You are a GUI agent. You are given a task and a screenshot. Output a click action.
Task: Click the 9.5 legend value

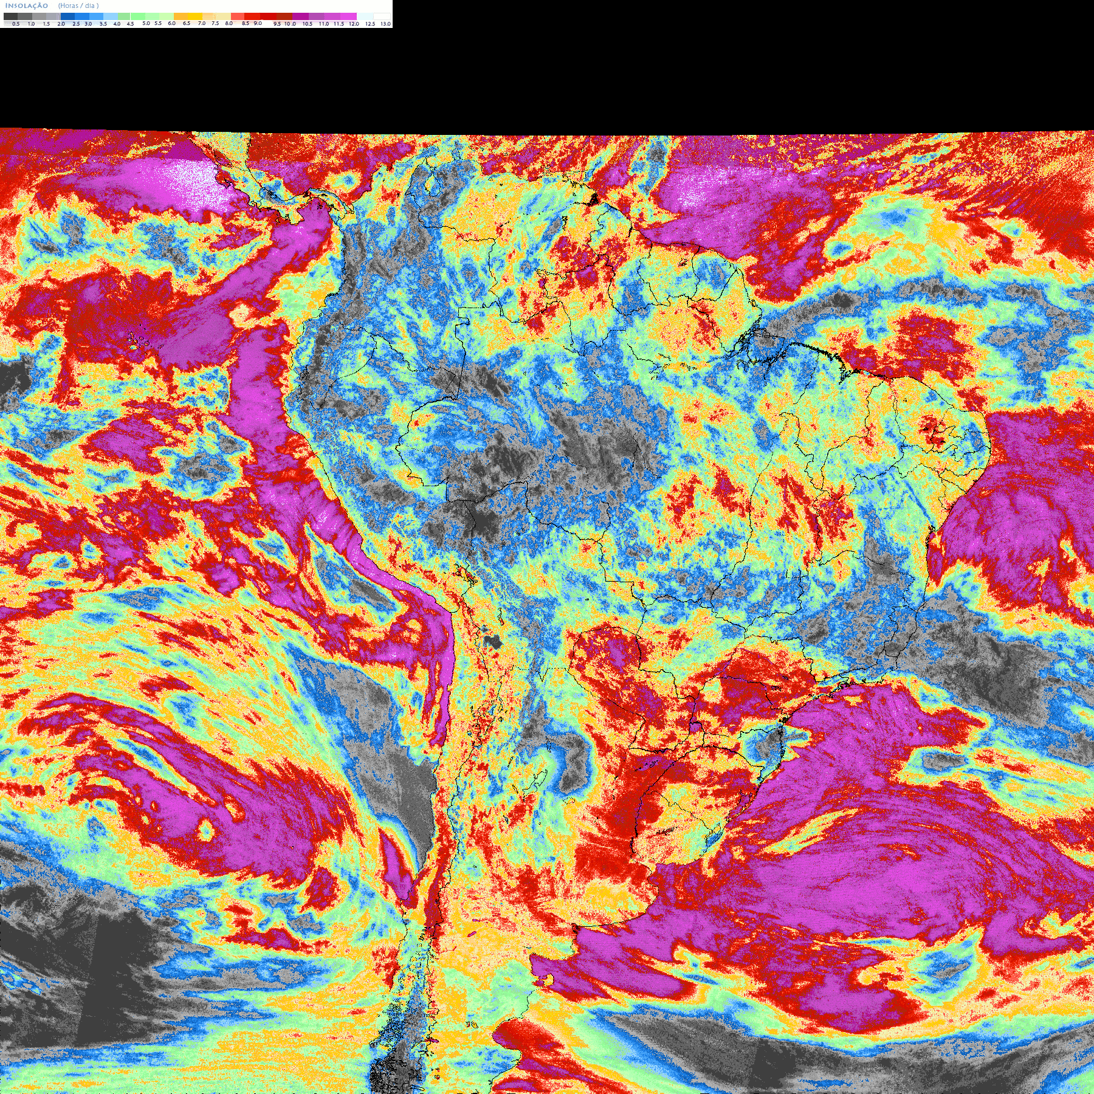pyautogui.click(x=277, y=24)
